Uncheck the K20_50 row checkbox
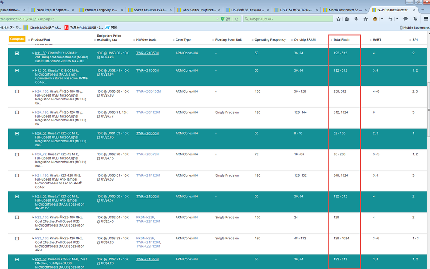 (17, 133)
